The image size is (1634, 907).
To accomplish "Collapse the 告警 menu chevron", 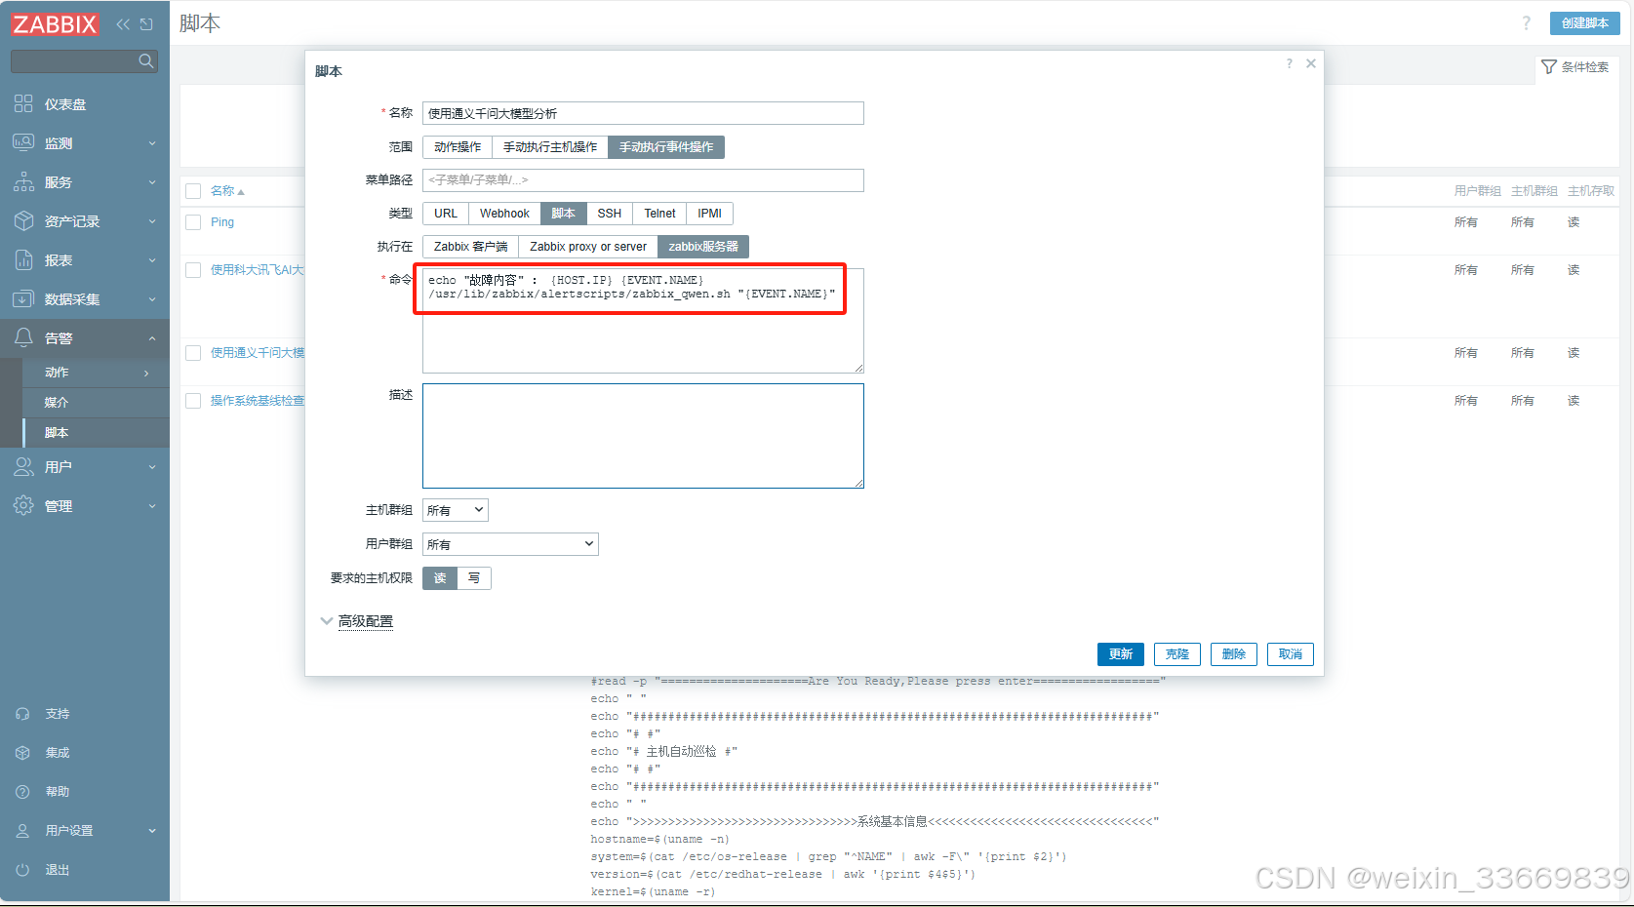I will pos(152,338).
